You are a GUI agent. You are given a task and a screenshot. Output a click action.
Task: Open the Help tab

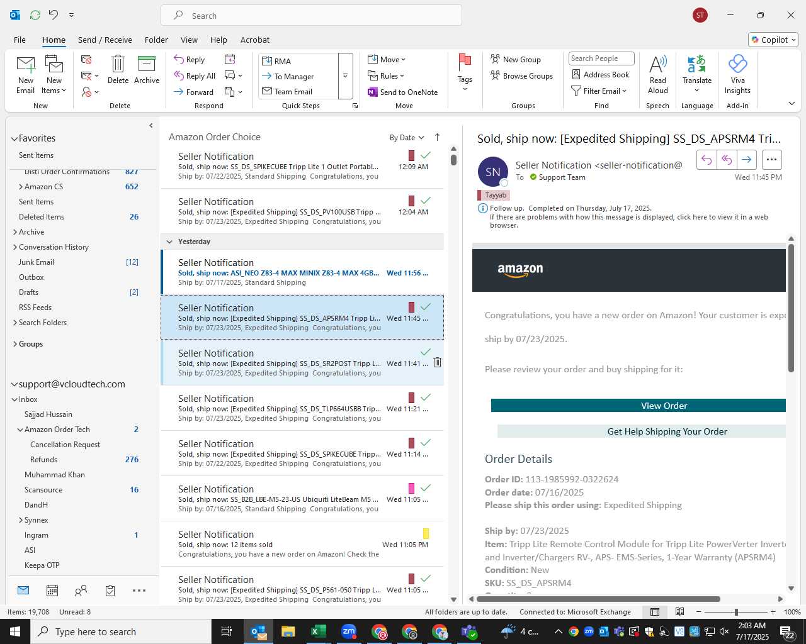(219, 40)
